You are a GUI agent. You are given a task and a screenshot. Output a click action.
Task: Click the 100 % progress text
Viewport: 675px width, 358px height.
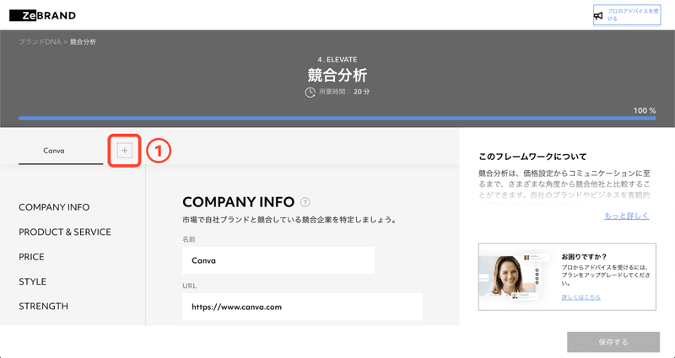[x=645, y=110]
